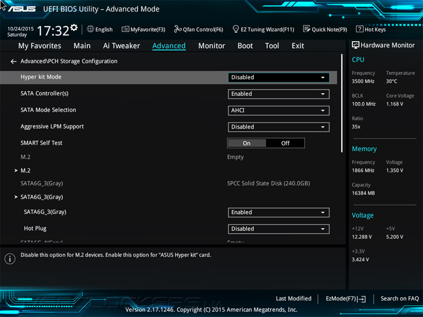Open the Exit tab
The height and width of the screenshot is (317, 423).
tap(298, 46)
